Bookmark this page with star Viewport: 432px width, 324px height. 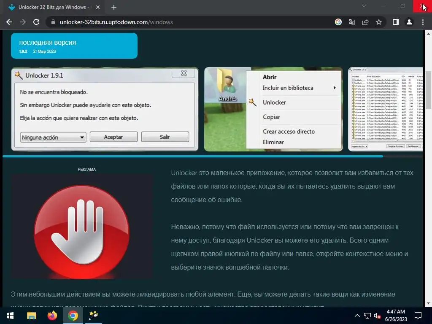(379, 22)
